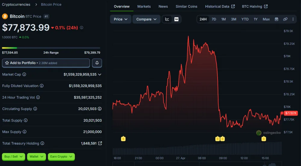The image size is (301, 166).
Task: Select the 7D time range
Action: click(x=214, y=19)
